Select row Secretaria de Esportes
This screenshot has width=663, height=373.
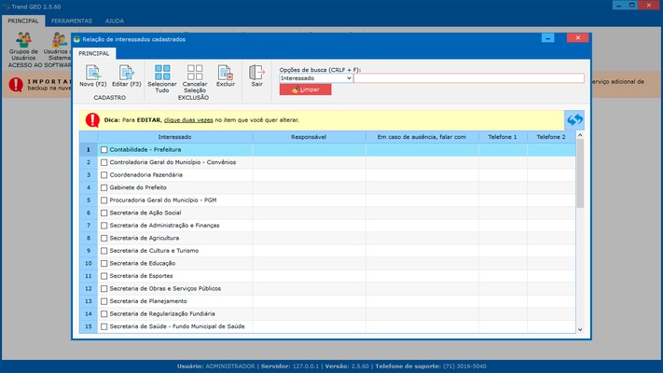click(x=327, y=276)
